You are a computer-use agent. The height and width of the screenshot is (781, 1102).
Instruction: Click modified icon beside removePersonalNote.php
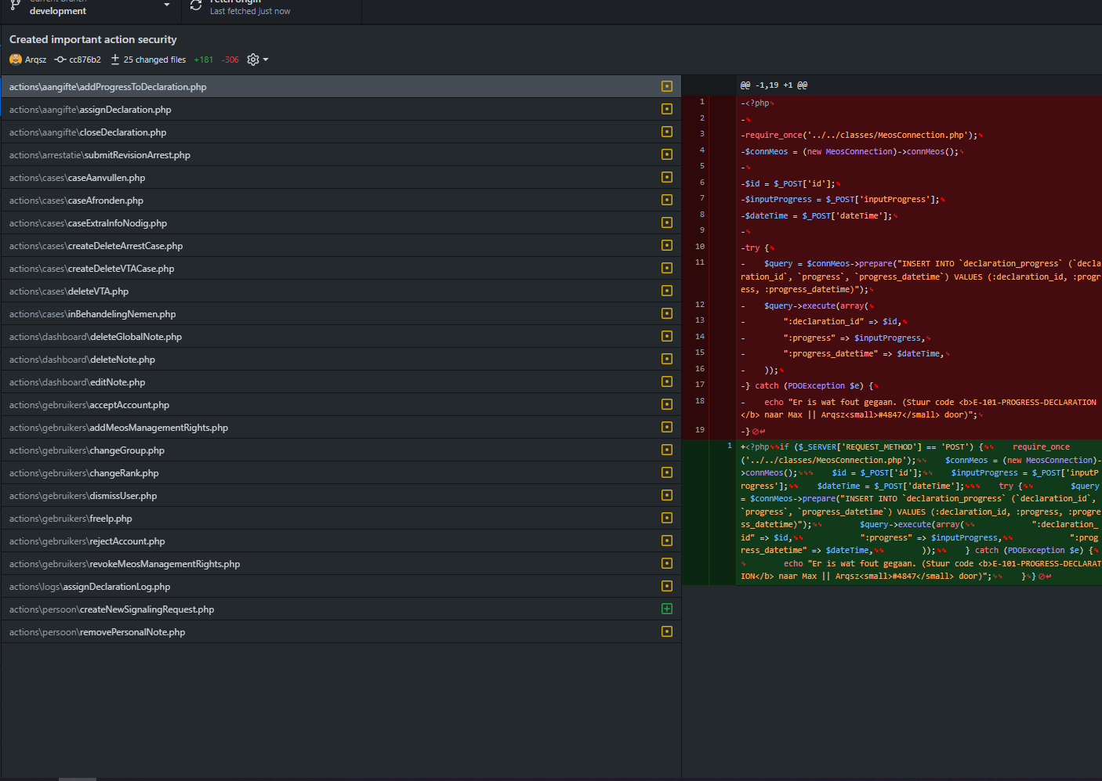coord(666,631)
